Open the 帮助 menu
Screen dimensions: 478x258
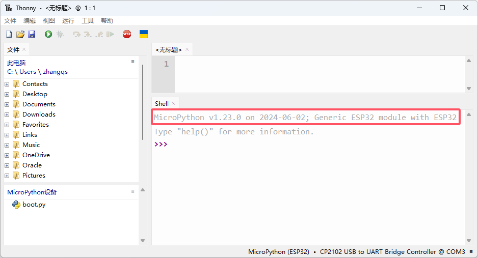(x=107, y=21)
